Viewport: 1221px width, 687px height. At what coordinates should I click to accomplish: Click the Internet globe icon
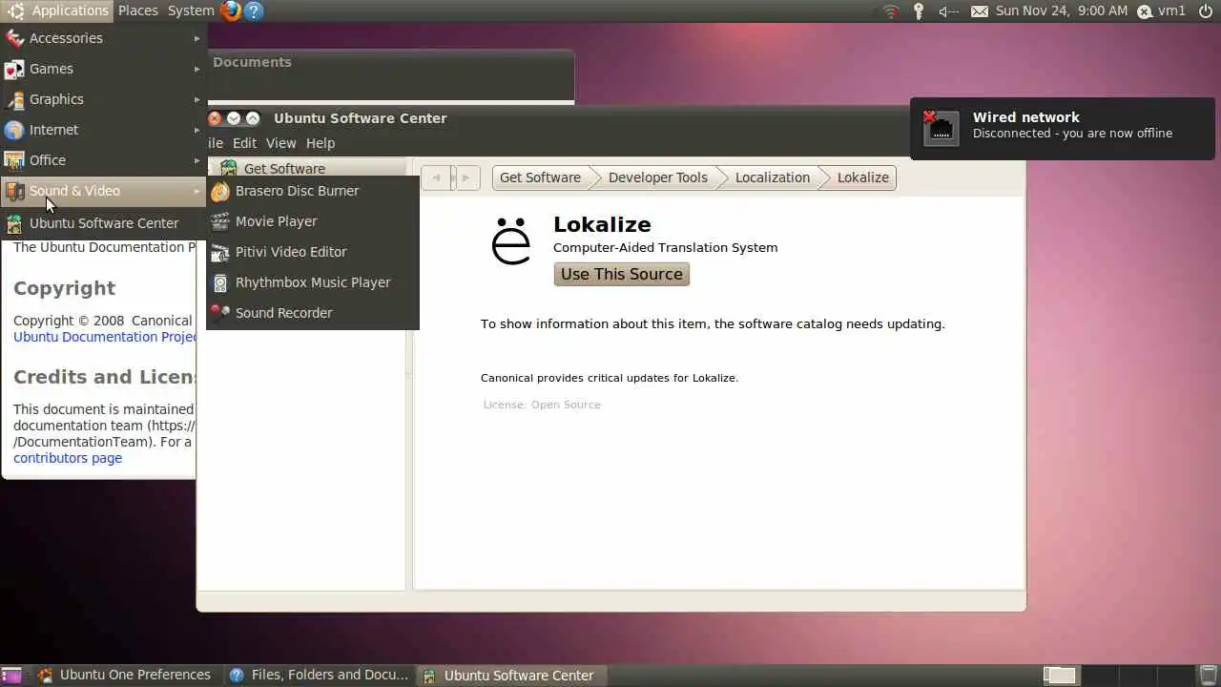(x=14, y=130)
